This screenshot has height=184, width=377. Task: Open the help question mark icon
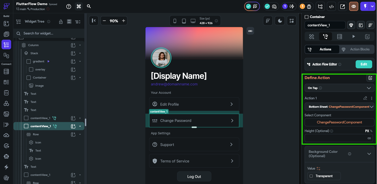click(x=69, y=6)
